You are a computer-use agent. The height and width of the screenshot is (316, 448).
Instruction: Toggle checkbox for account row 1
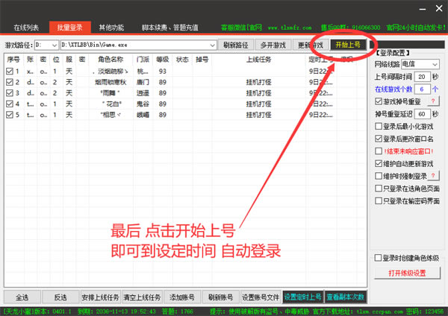click(9, 72)
